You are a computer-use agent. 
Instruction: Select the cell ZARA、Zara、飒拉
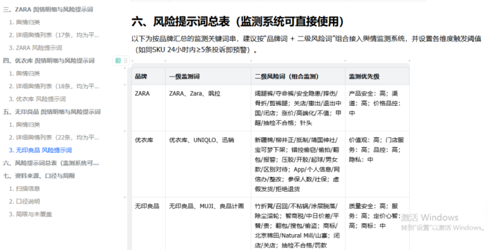208,108
